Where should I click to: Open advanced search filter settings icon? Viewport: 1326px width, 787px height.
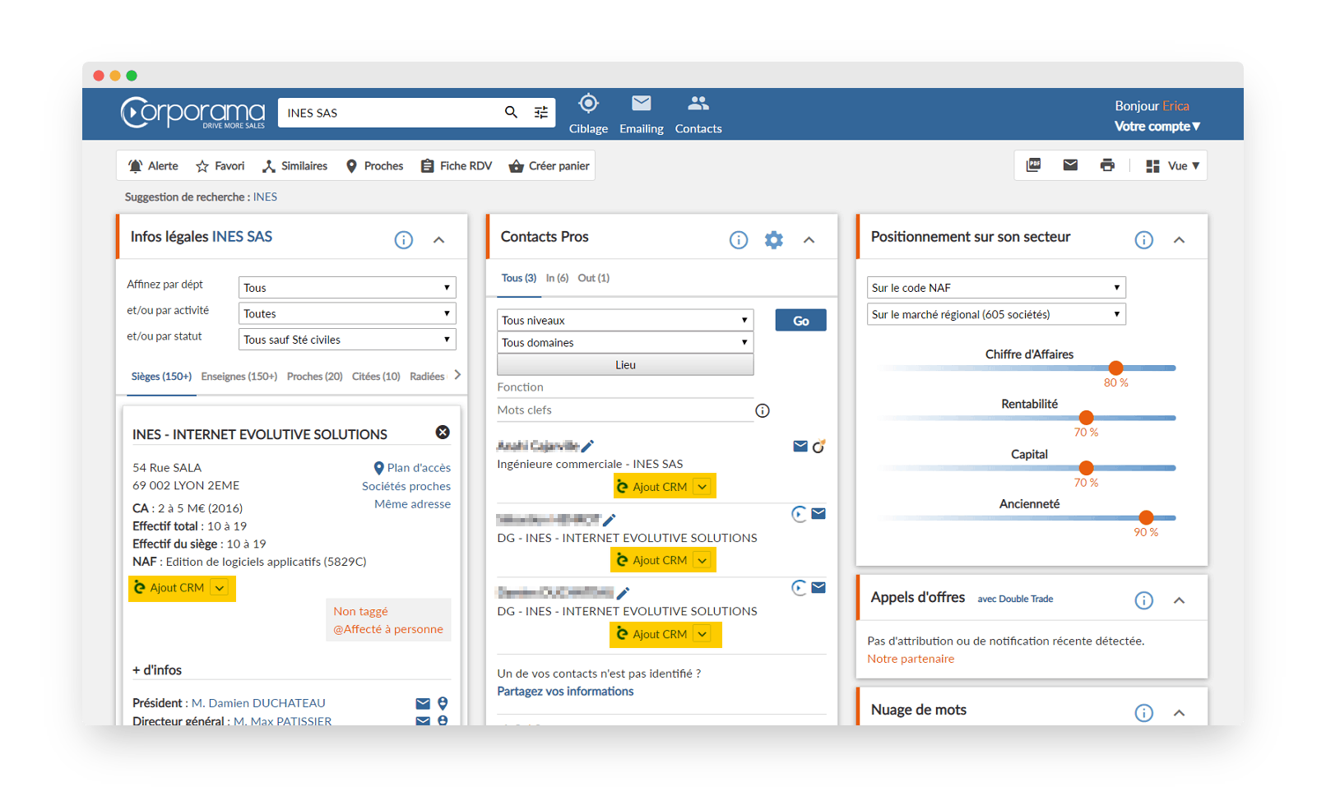point(540,113)
